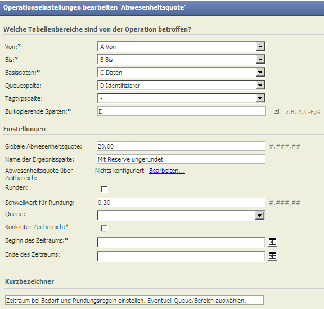The image size is (324, 309).
Task: Expand the Von dropdown showing 'A Von'
Action: [181, 46]
